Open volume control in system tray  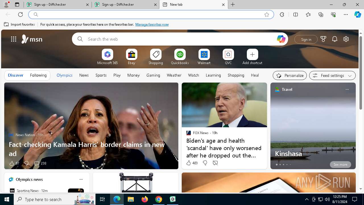click(327, 199)
